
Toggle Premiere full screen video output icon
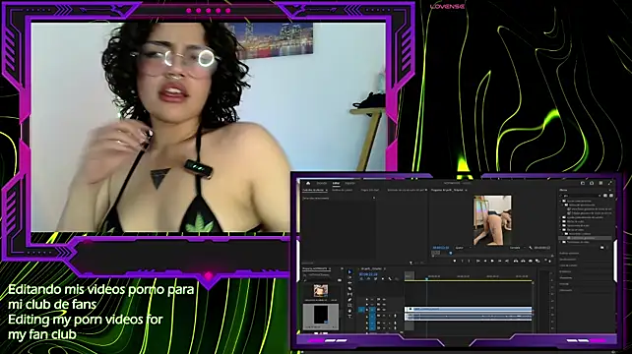coord(610,183)
